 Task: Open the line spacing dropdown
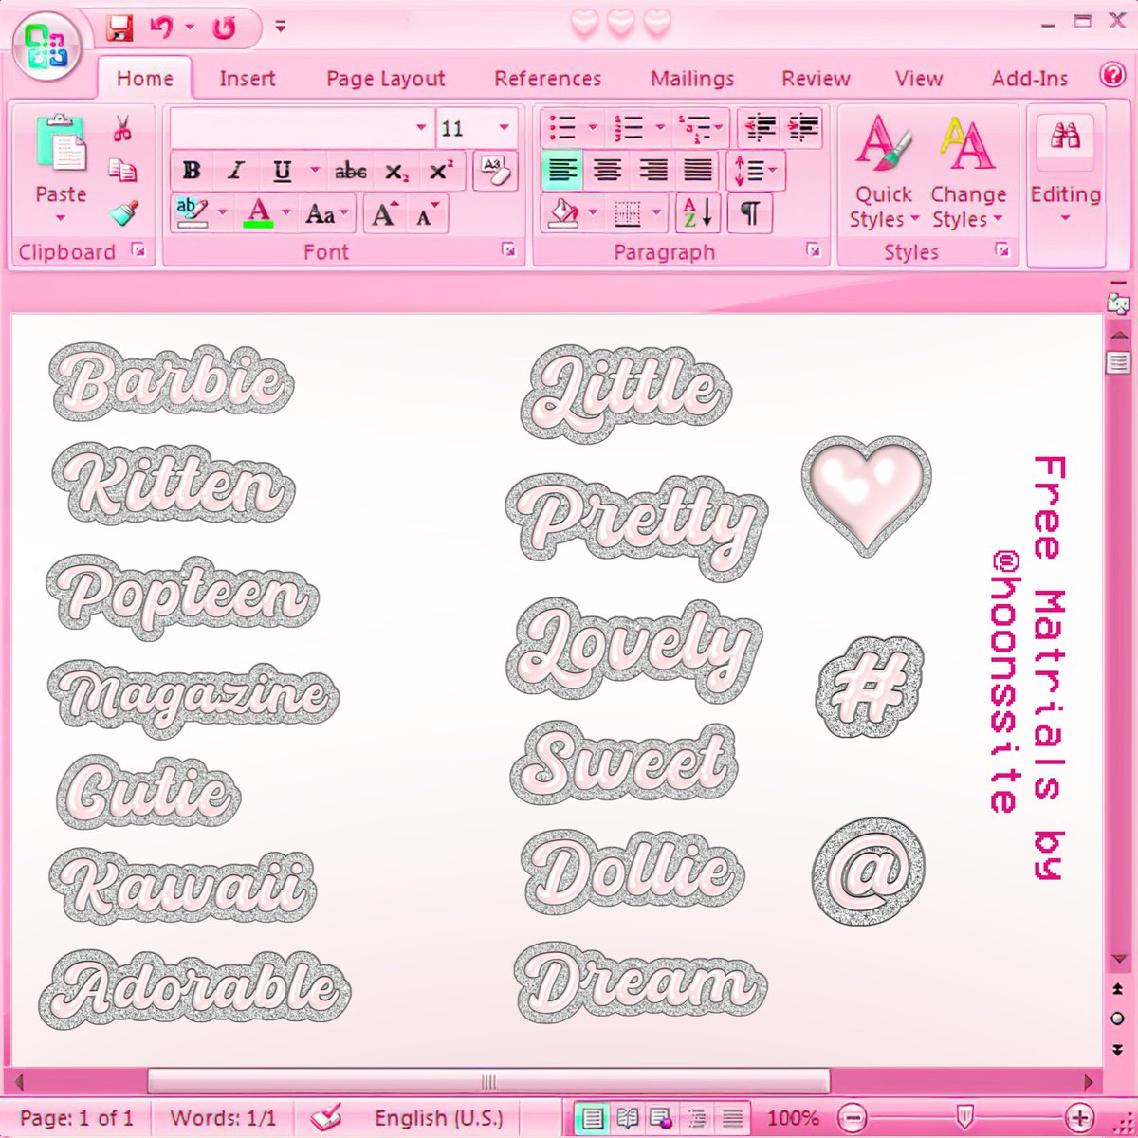[756, 171]
